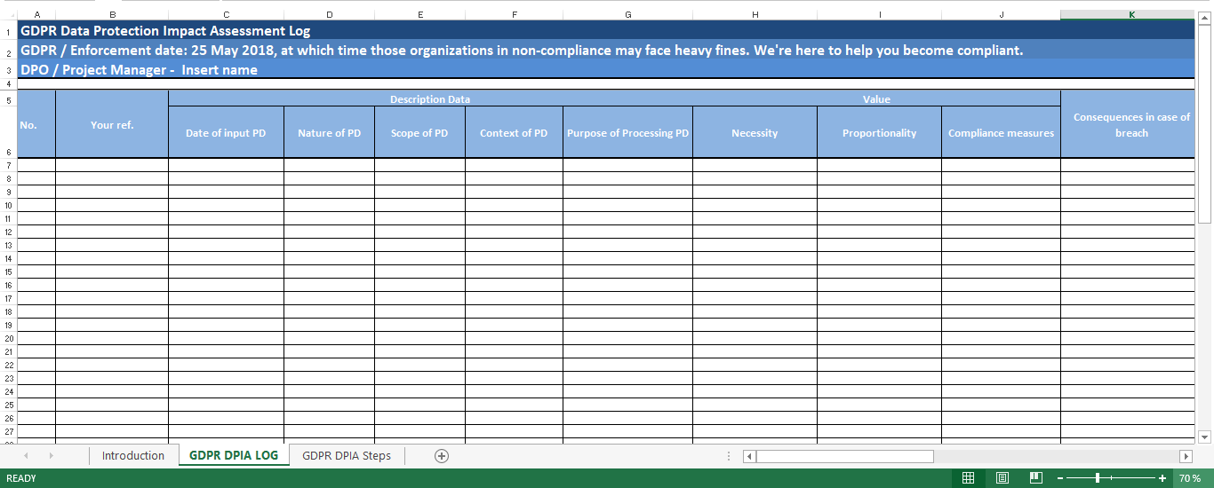1214x488 pixels.
Task: Switch to Page Layout view
Action: [x=1002, y=478]
